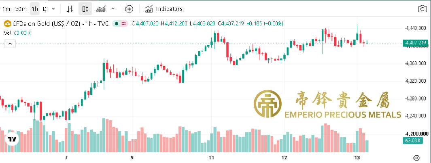Click the low value L4,403.820
The width and height of the screenshot is (431, 163).
pyautogui.click(x=203, y=24)
